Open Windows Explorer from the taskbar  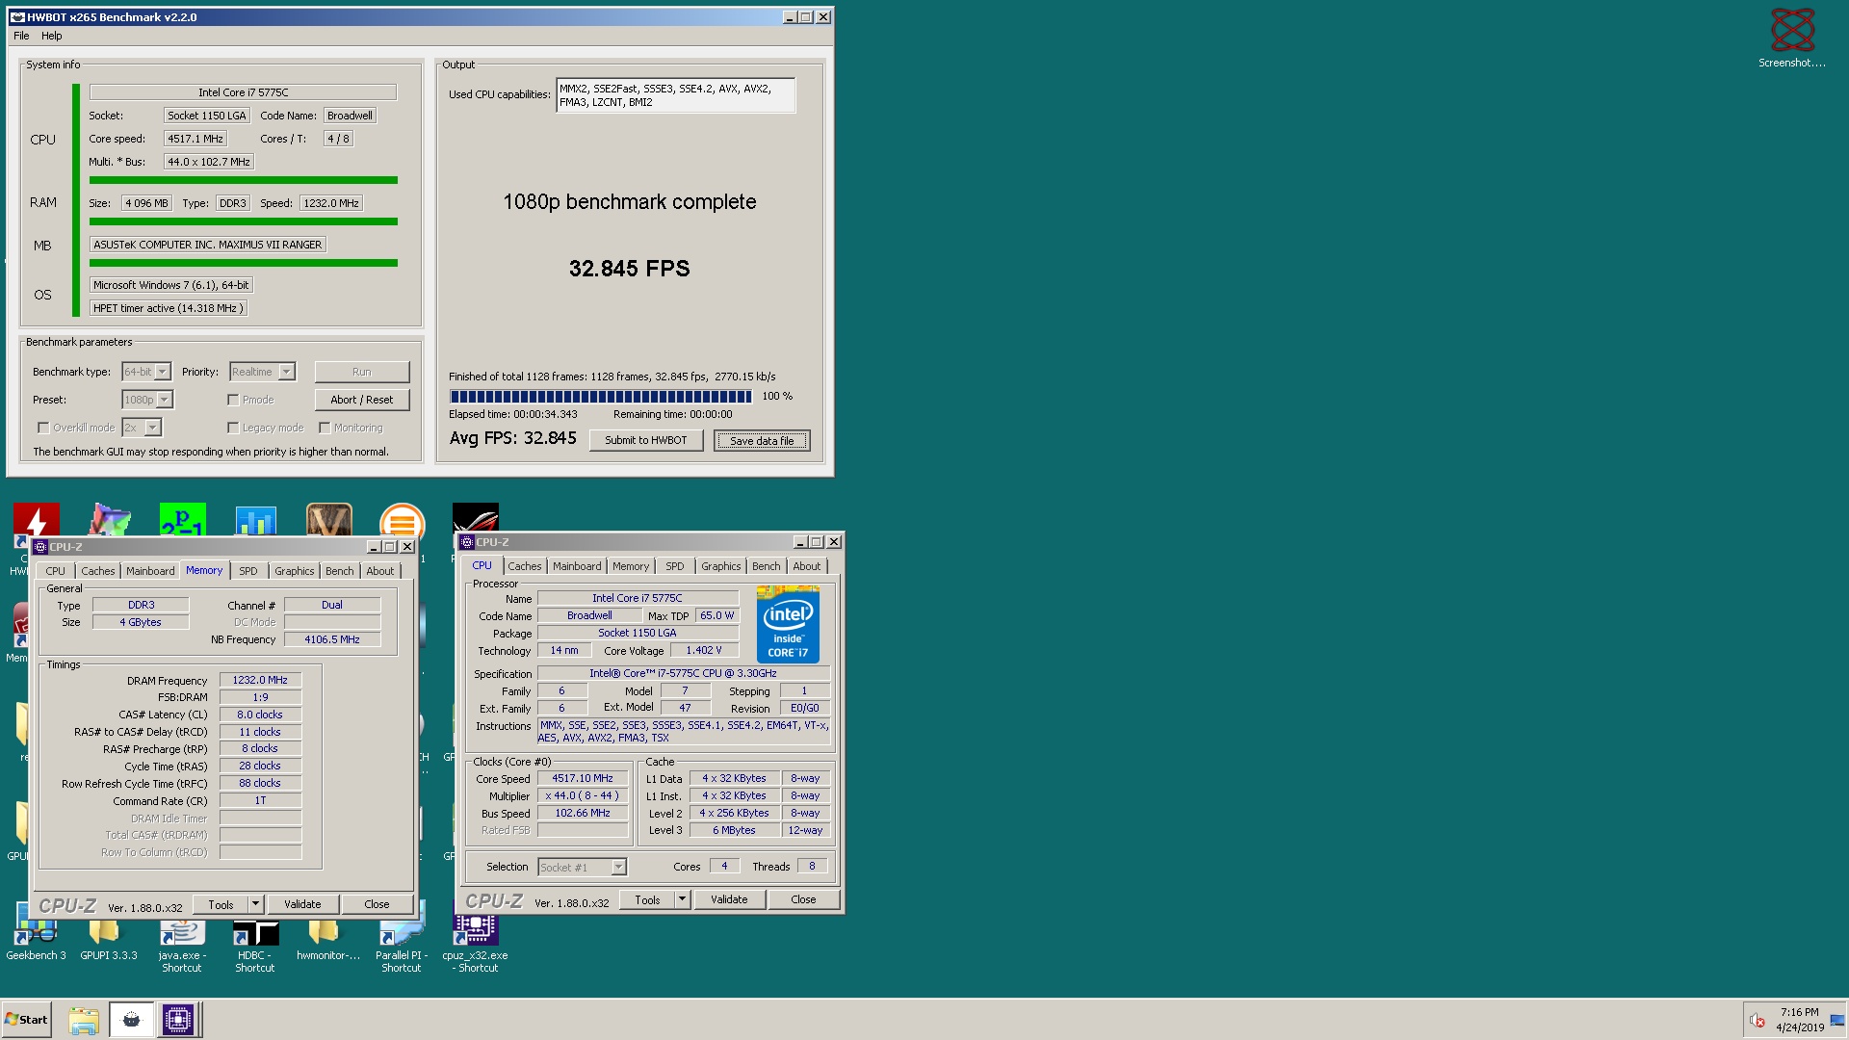84,1020
